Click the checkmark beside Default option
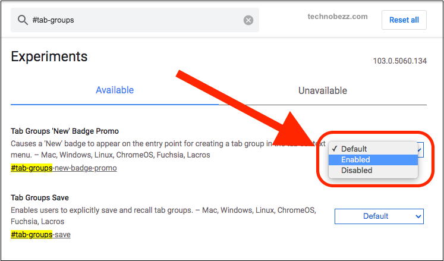The height and width of the screenshot is (261, 444). click(x=335, y=149)
